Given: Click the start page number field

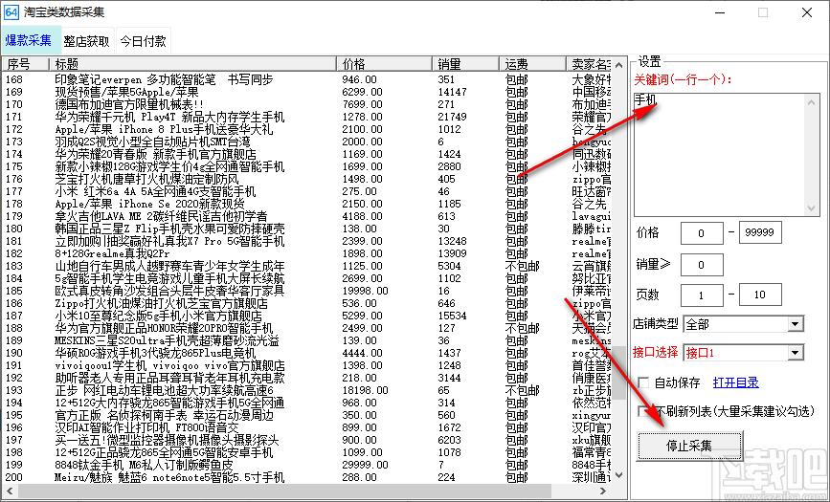Looking at the screenshot, I should pos(702,295).
